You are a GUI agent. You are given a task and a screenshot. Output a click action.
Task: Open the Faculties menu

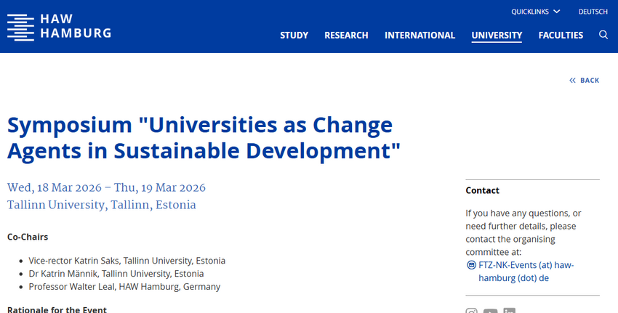pyautogui.click(x=561, y=35)
